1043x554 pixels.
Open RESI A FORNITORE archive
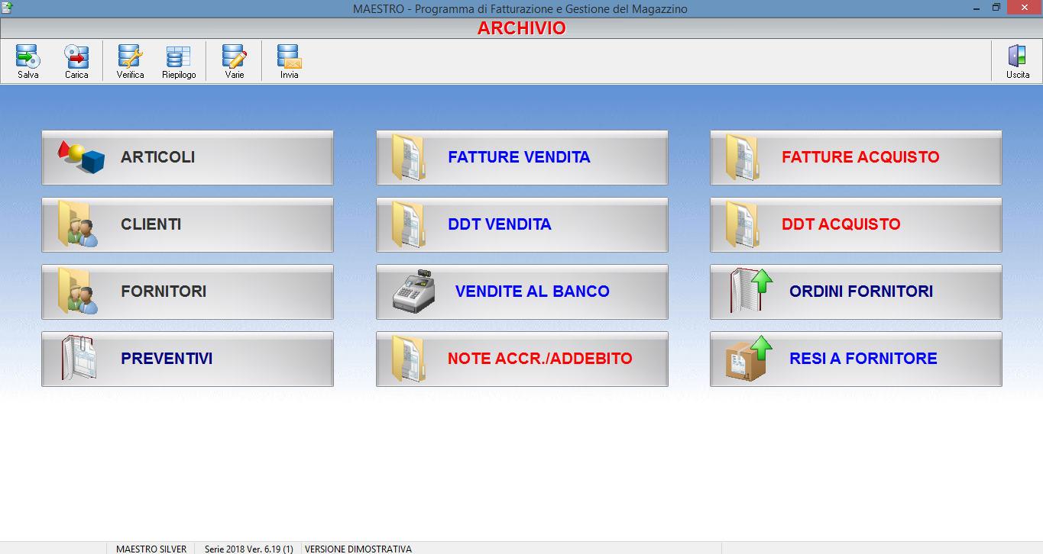pyautogui.click(x=856, y=359)
